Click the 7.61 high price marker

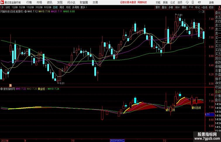(180, 15)
